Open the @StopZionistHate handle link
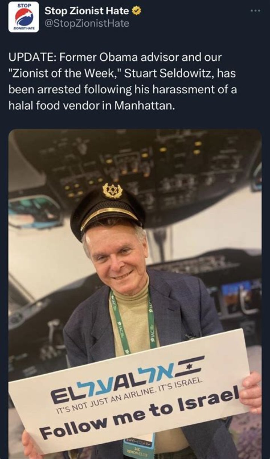 coord(87,24)
